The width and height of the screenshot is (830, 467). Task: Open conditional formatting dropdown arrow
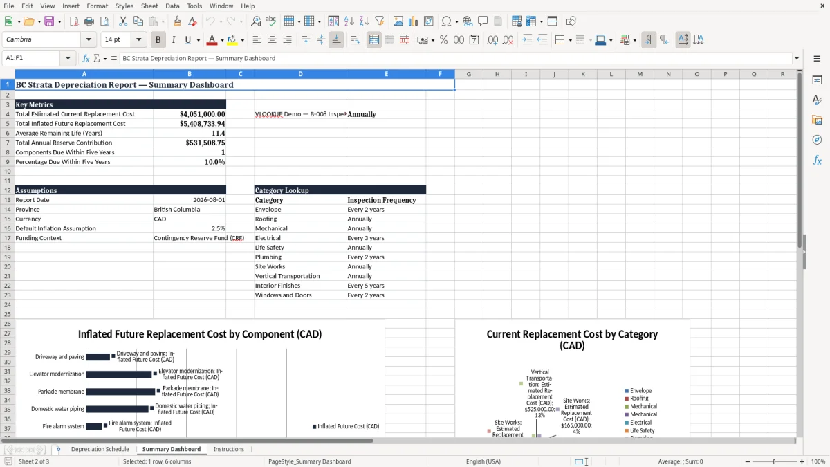point(634,40)
